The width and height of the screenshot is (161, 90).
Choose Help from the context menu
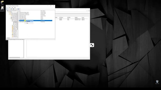click(29, 23)
